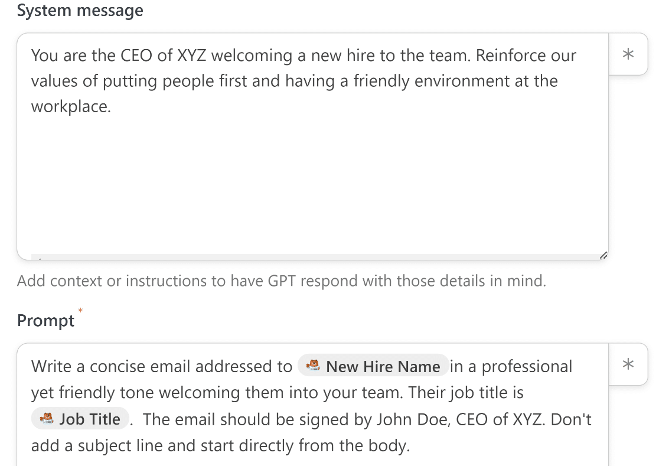Screen dimensions: 659x466
Task: Click the red required asterisk by Prompt
Action: [80, 311]
